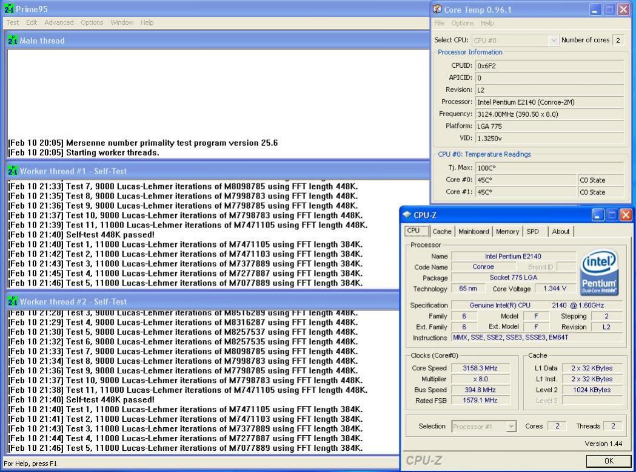636x472 pixels.
Task: Click the Main thread title bar
Action: 217,40
